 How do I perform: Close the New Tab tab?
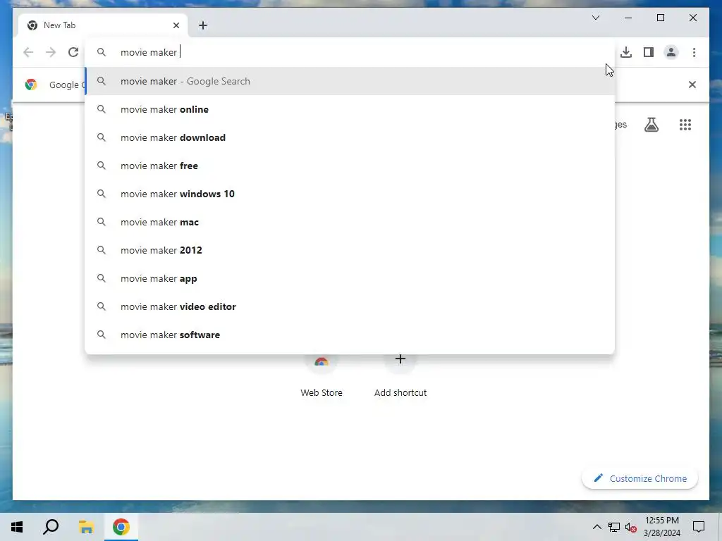[x=176, y=25]
